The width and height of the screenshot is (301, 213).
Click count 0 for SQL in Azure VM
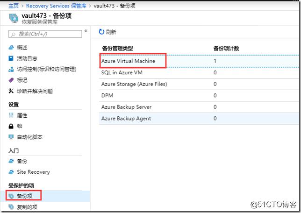click(215, 72)
